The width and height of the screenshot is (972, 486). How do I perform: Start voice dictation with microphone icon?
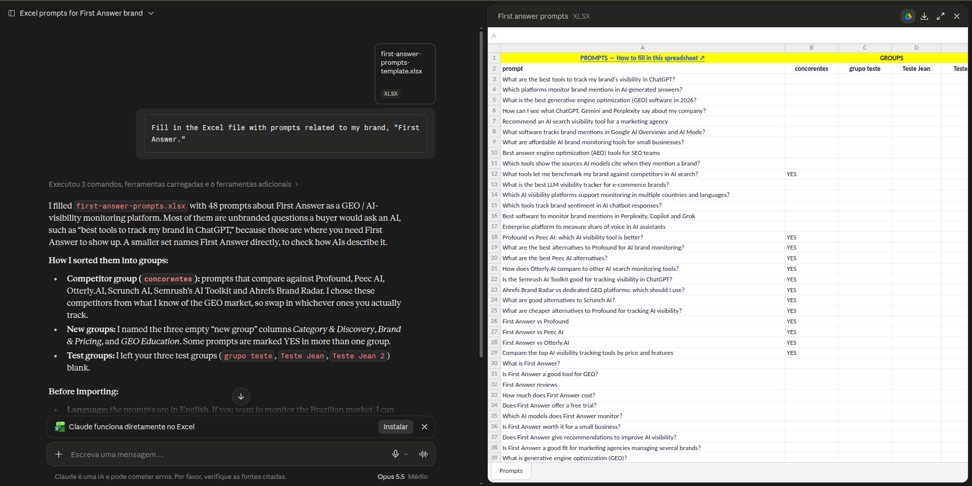point(396,455)
